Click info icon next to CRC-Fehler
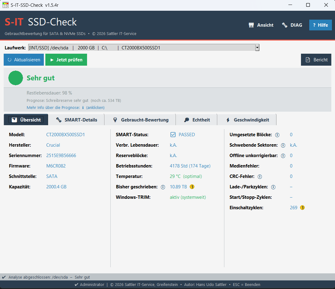 coord(260,177)
